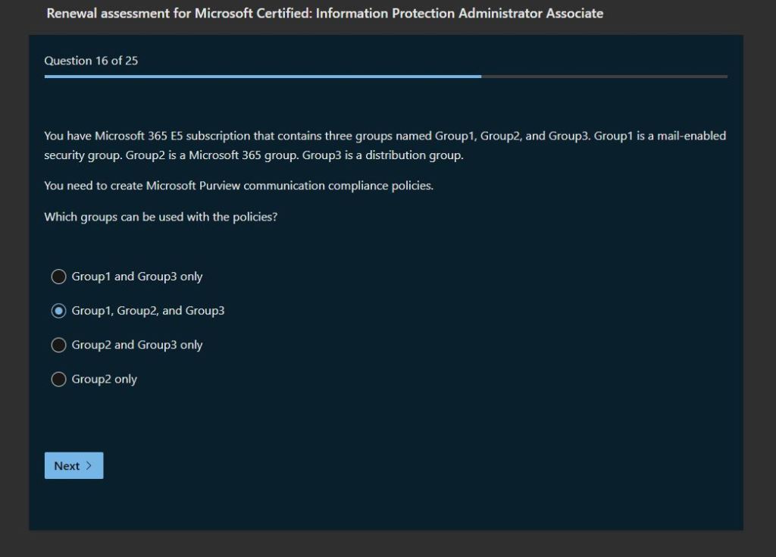Viewport: 776px width, 557px height.
Task: Select the "Group1 and Group3 only" radio button
Action: [x=58, y=277]
